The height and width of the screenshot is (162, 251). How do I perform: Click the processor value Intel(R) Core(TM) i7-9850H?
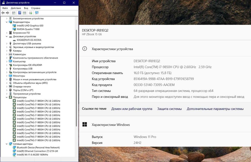pyautogui.click(x=173, y=67)
